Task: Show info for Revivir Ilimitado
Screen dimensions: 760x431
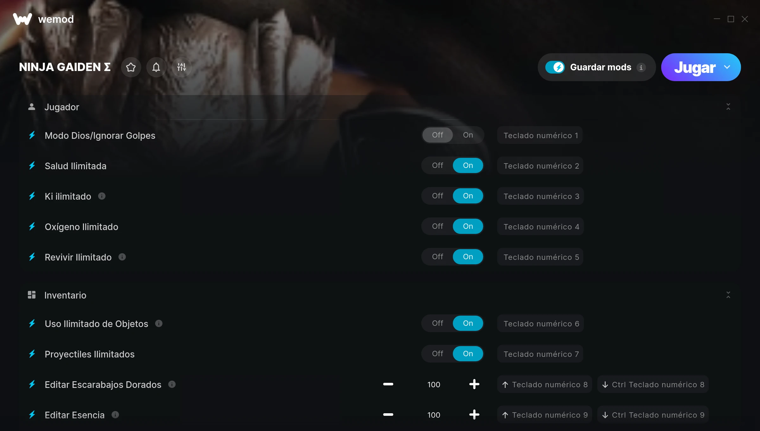Action: coord(122,257)
